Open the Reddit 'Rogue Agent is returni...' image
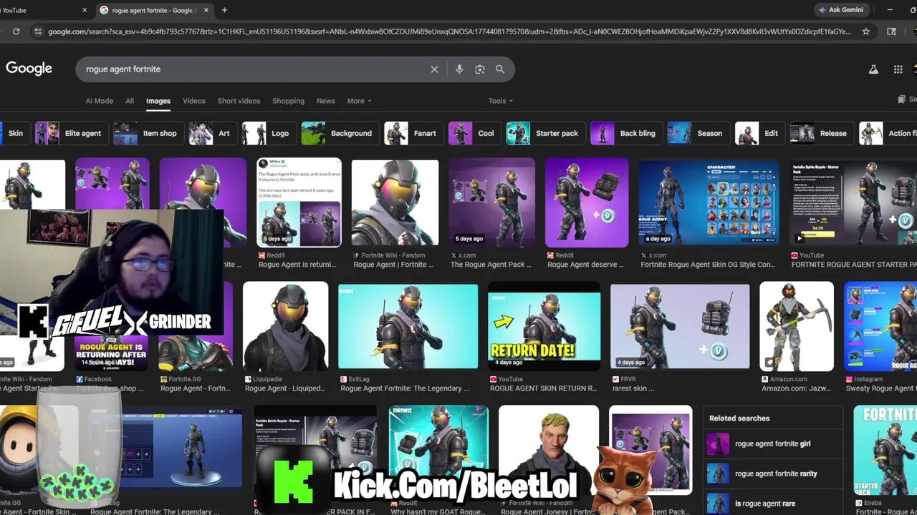 299,202
